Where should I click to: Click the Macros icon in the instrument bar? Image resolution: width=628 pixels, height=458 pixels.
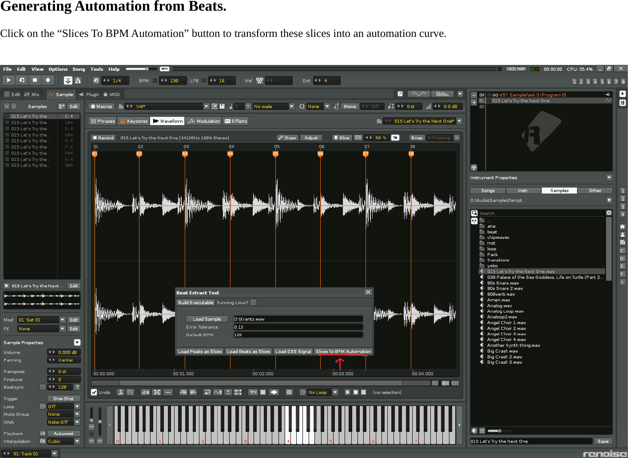101,106
